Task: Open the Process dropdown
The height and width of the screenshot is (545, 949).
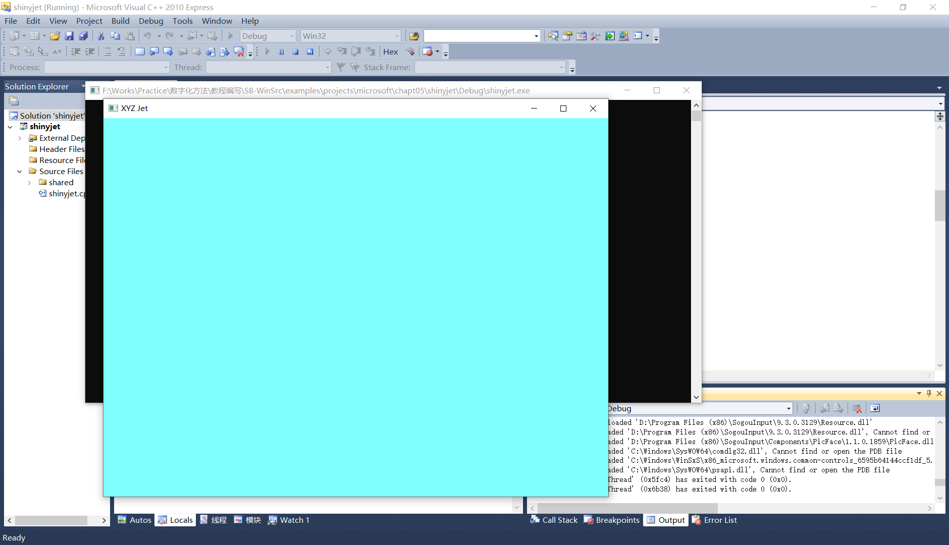Action: tap(166, 68)
